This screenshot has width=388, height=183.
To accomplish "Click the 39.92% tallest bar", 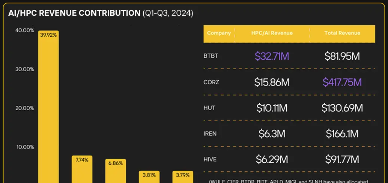I will coord(48,107).
